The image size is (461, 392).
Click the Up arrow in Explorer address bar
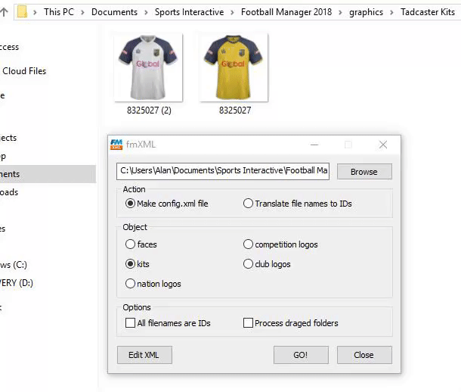[4, 12]
